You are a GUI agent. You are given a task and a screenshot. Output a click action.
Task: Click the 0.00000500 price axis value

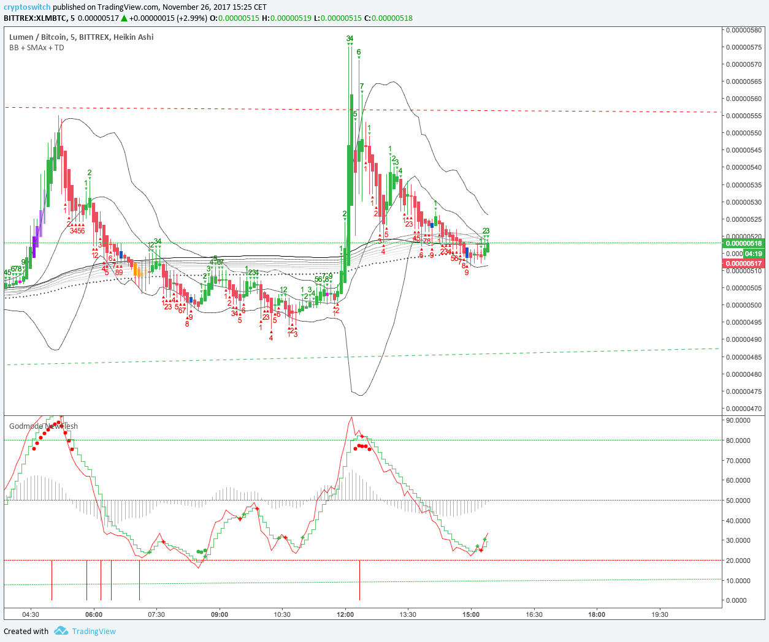tap(744, 305)
